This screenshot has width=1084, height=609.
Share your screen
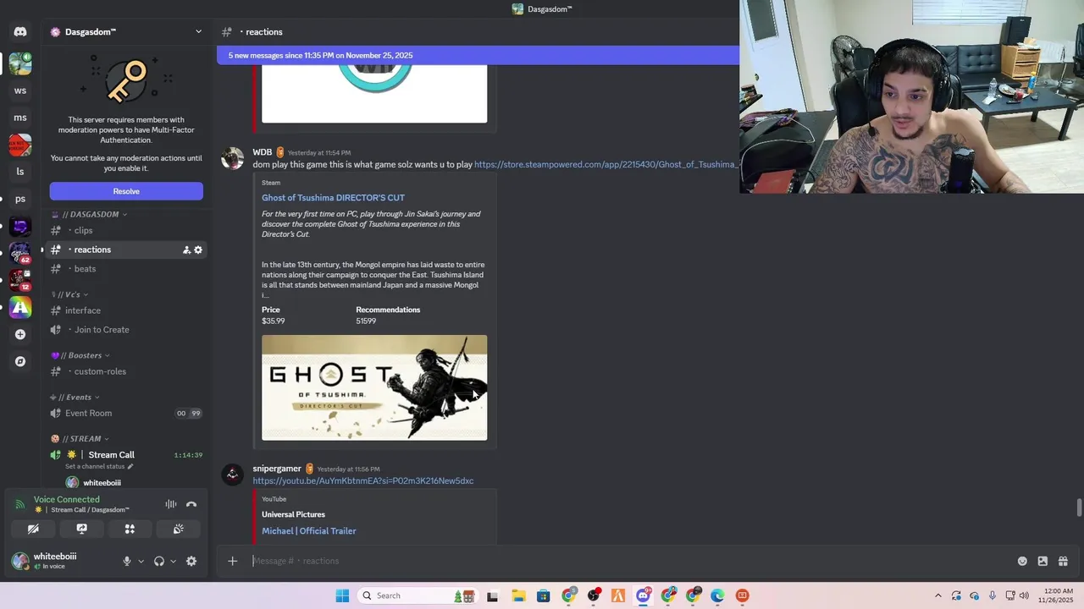(81, 529)
